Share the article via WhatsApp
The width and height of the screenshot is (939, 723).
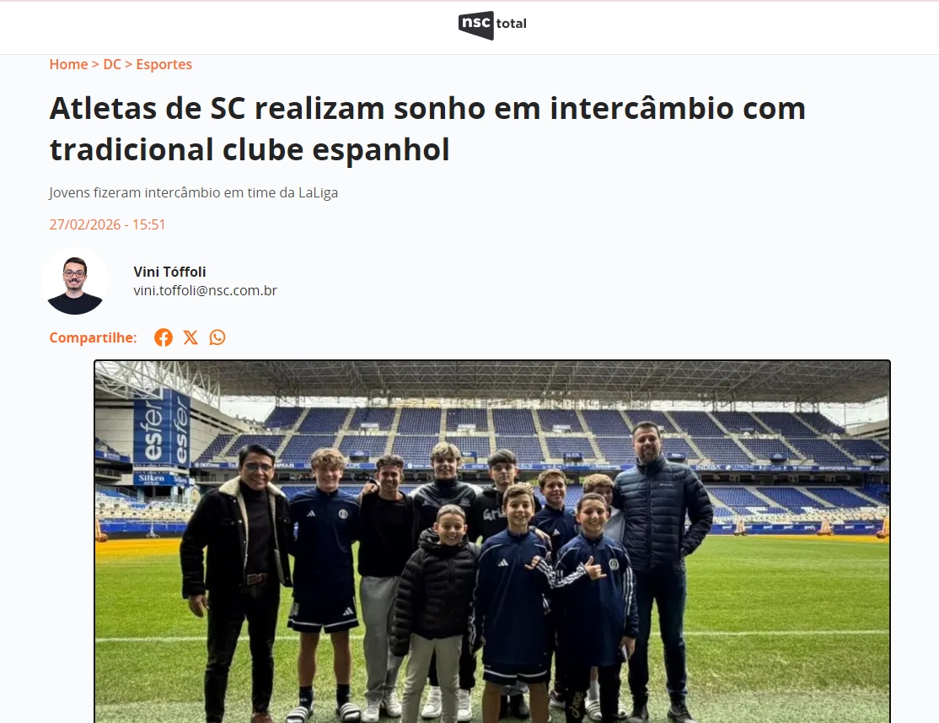pos(217,337)
